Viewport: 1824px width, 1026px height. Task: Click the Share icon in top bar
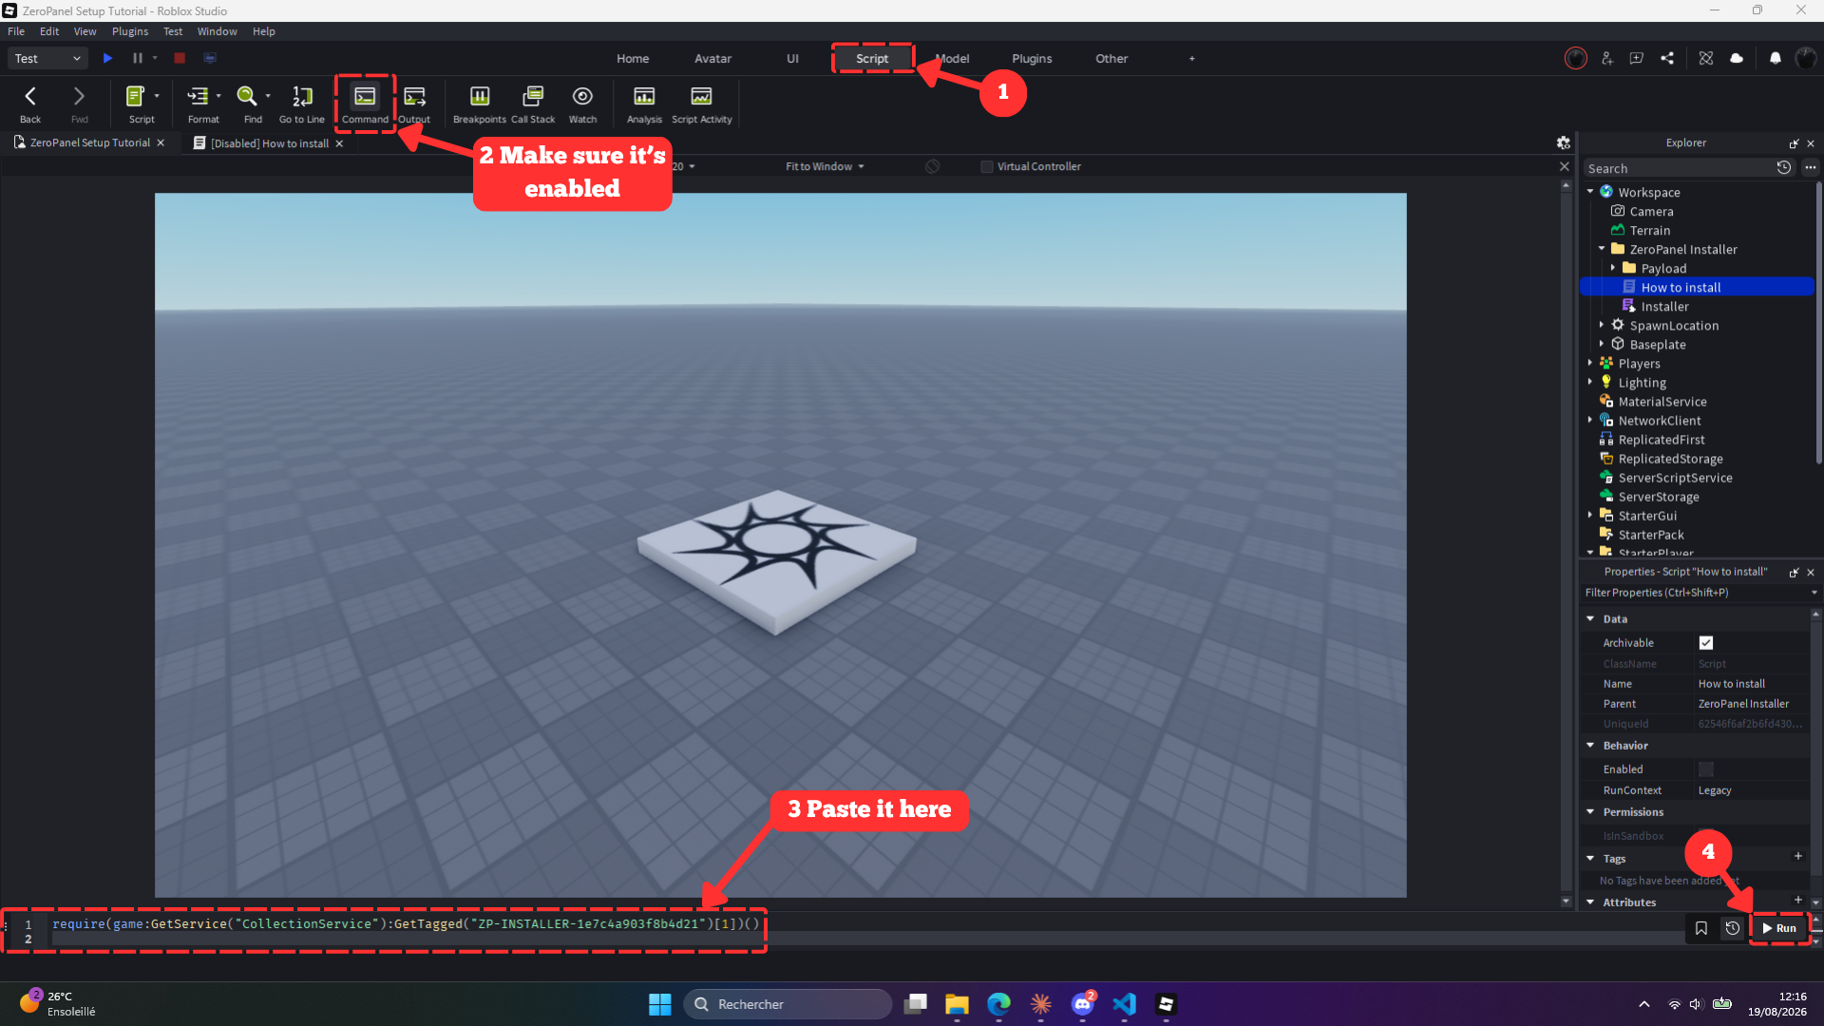point(1667,58)
